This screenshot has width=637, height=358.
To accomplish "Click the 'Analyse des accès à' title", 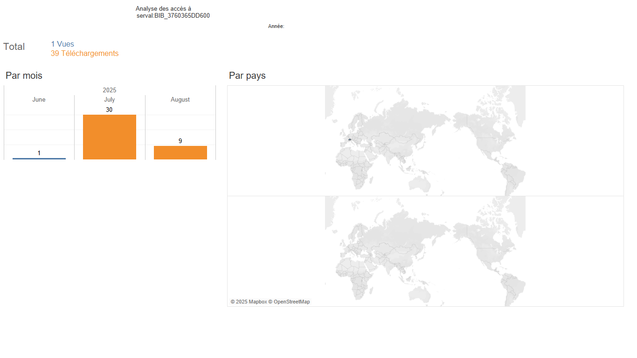I will tap(163, 9).
